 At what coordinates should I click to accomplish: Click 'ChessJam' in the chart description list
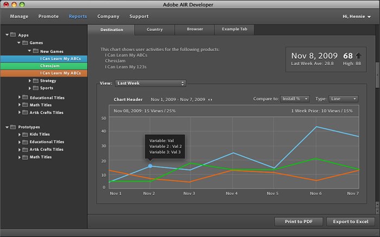115,61
